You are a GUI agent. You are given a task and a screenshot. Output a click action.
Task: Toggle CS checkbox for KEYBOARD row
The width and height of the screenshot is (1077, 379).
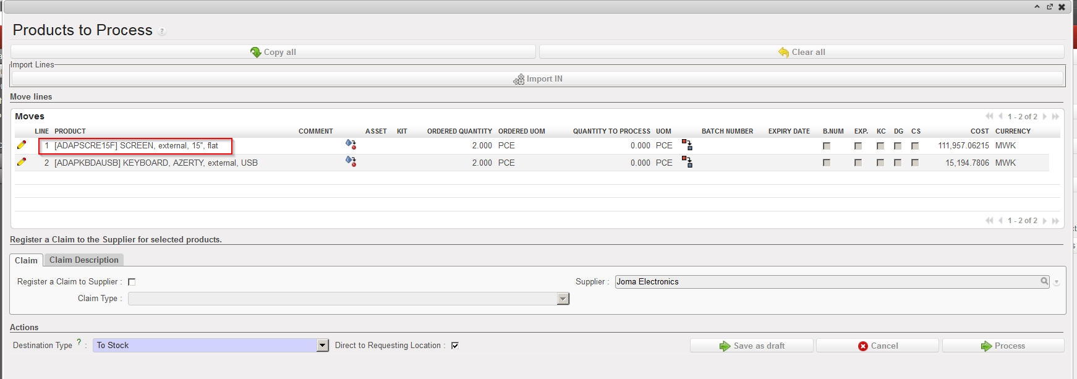pyautogui.click(x=915, y=163)
